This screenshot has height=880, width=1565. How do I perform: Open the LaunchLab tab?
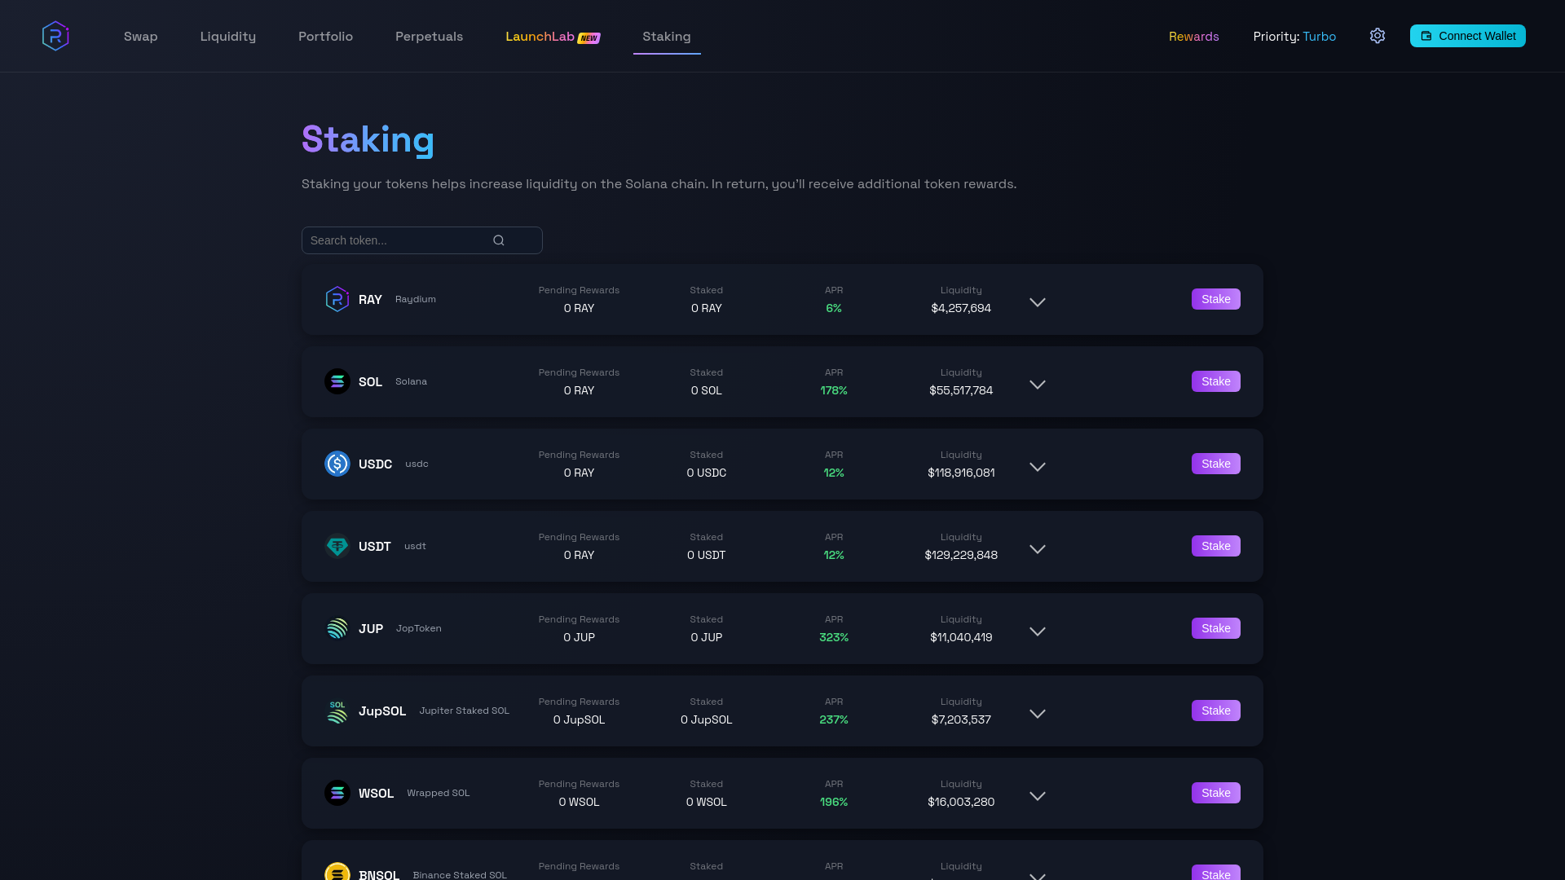pyautogui.click(x=540, y=36)
